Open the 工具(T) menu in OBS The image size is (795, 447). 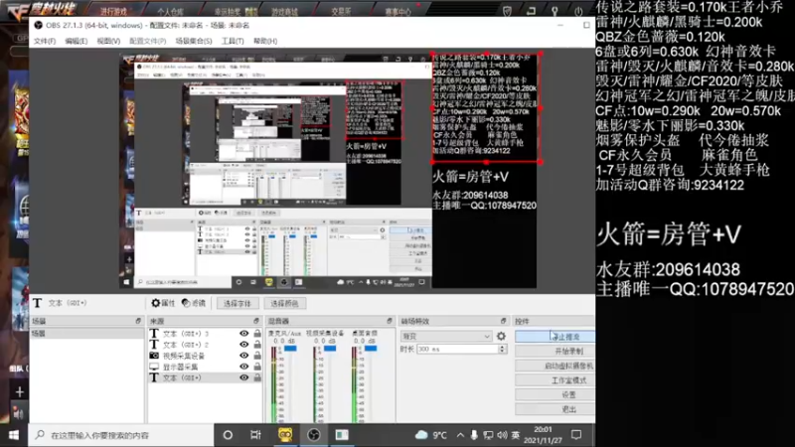point(233,41)
